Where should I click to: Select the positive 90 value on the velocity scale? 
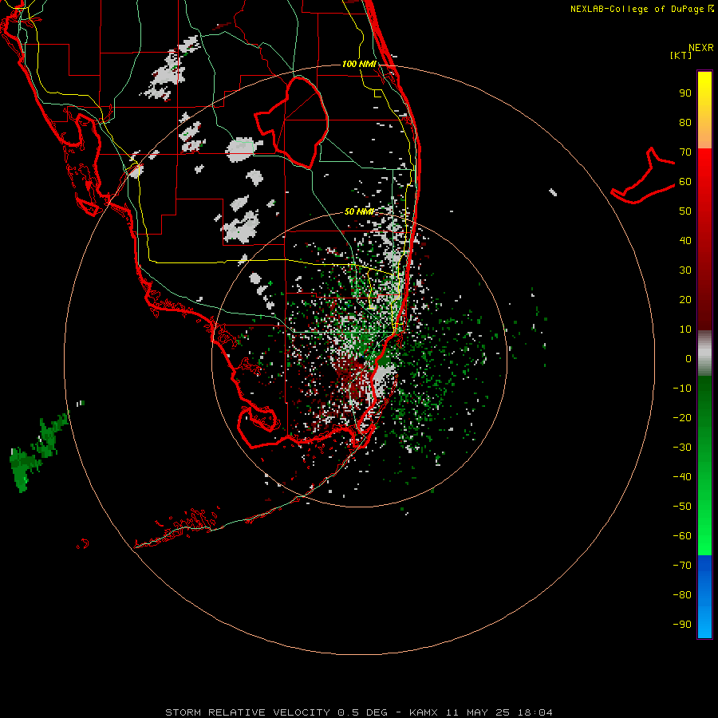point(685,93)
